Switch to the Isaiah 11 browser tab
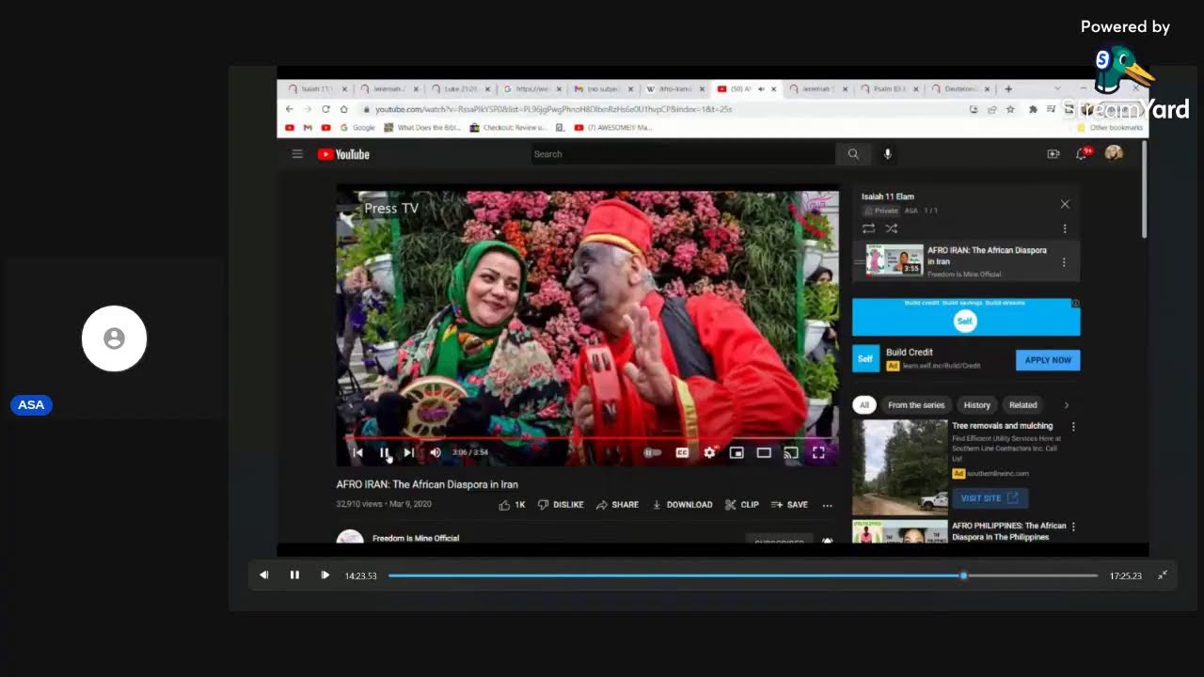 point(316,89)
